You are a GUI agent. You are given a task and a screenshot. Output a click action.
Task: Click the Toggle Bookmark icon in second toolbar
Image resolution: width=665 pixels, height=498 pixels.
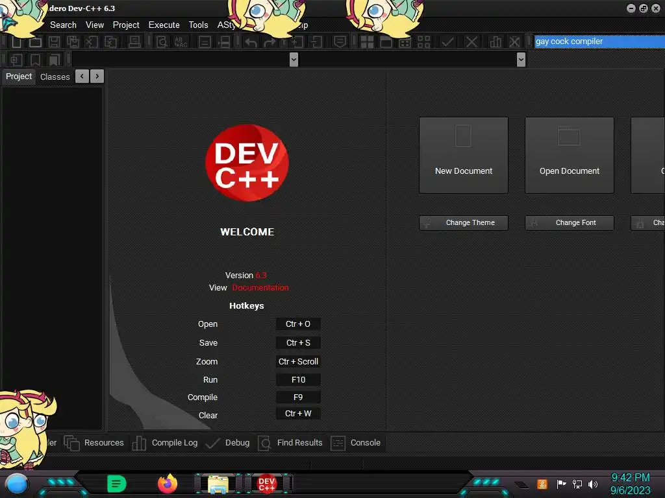pyautogui.click(x=35, y=60)
